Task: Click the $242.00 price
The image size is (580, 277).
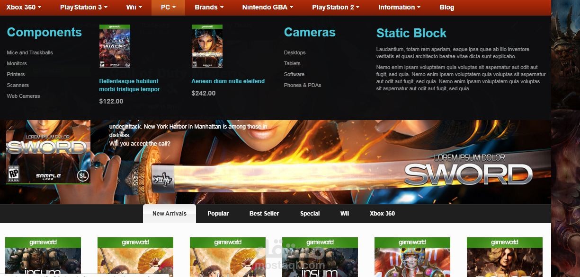Action: 204,93
